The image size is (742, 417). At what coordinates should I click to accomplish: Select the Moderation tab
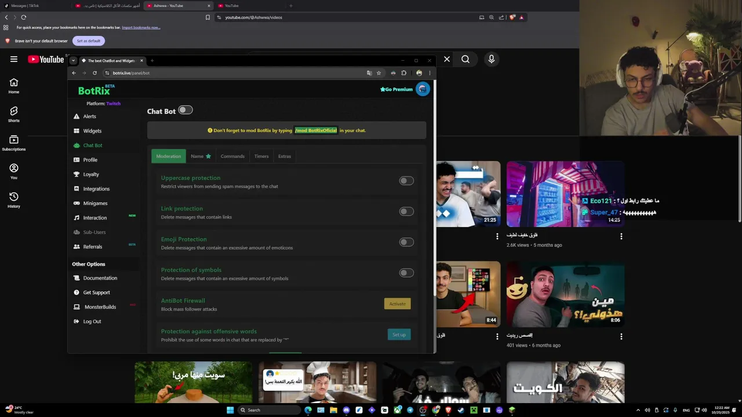click(169, 156)
